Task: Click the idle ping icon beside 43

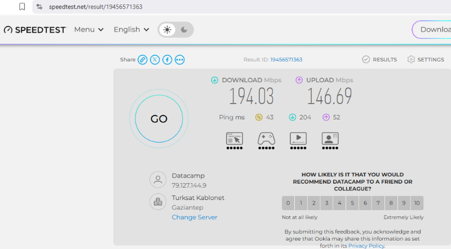Action: point(259,117)
